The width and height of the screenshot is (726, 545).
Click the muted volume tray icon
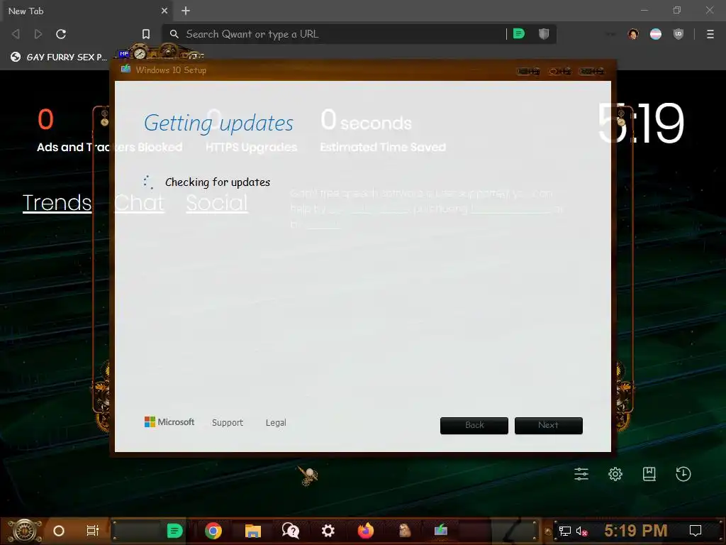click(x=581, y=531)
